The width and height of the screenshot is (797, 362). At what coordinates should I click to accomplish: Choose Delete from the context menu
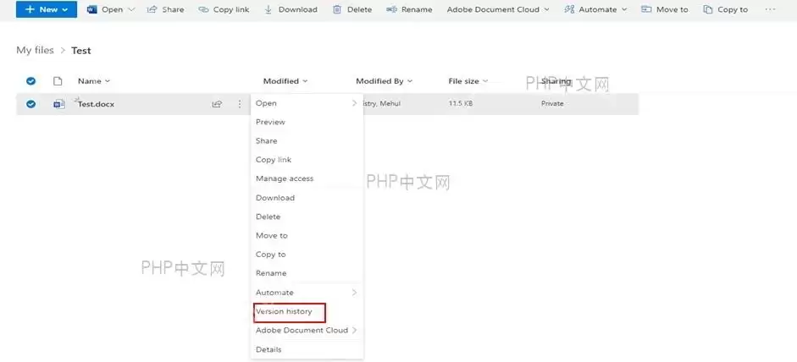(307, 217)
